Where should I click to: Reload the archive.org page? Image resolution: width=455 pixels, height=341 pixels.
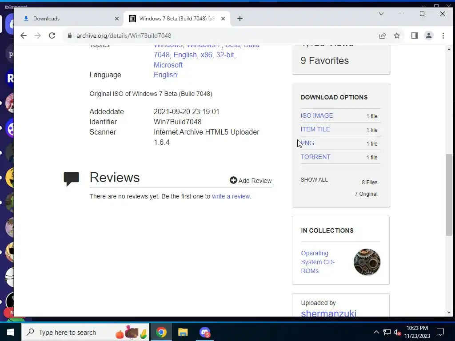tap(52, 36)
